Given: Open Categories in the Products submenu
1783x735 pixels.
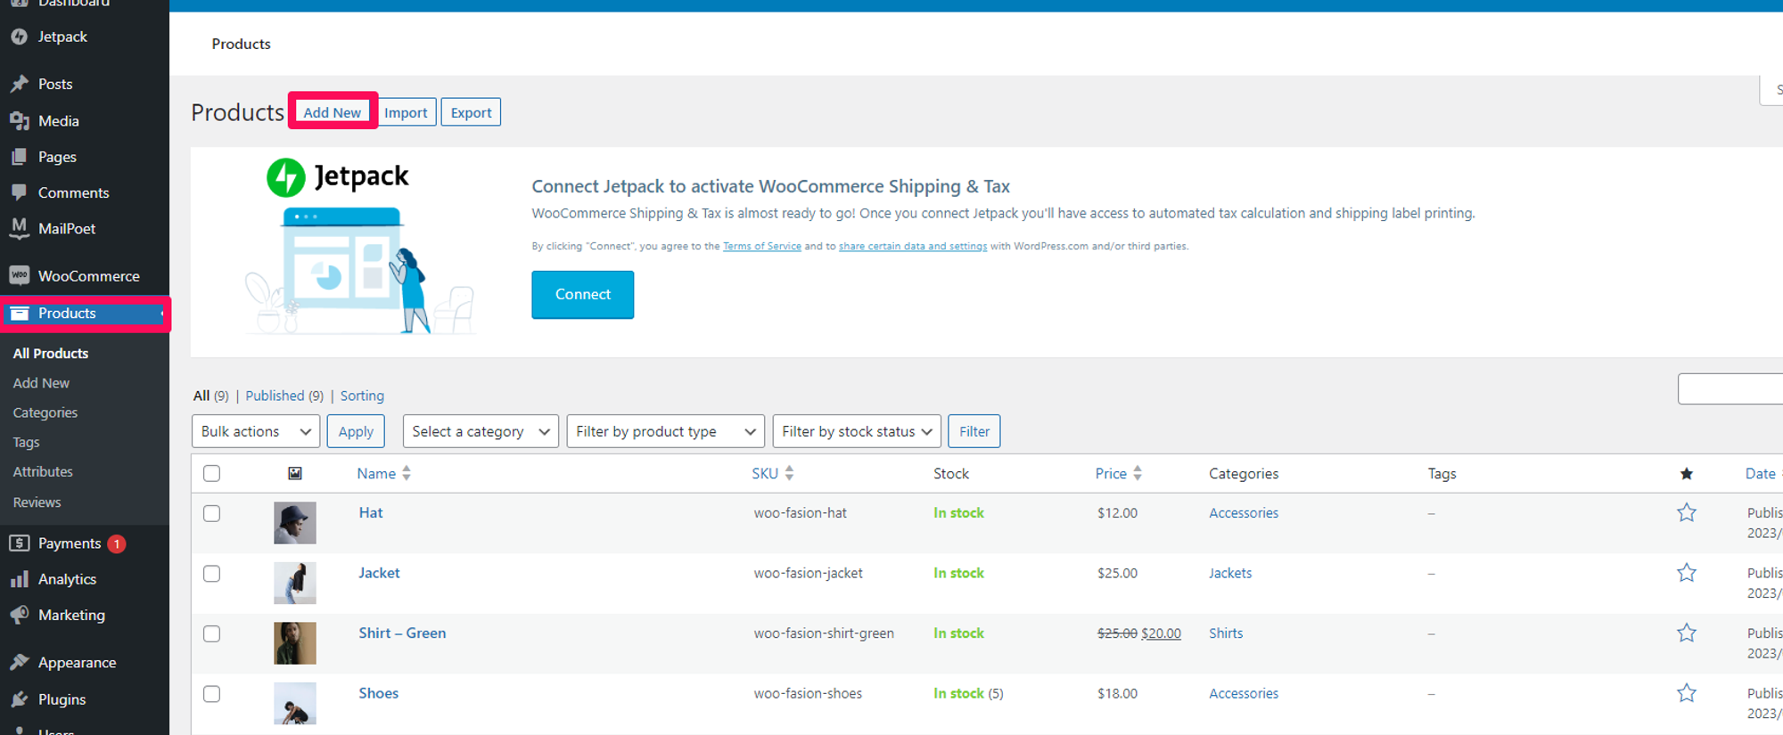Looking at the screenshot, I should [45, 412].
